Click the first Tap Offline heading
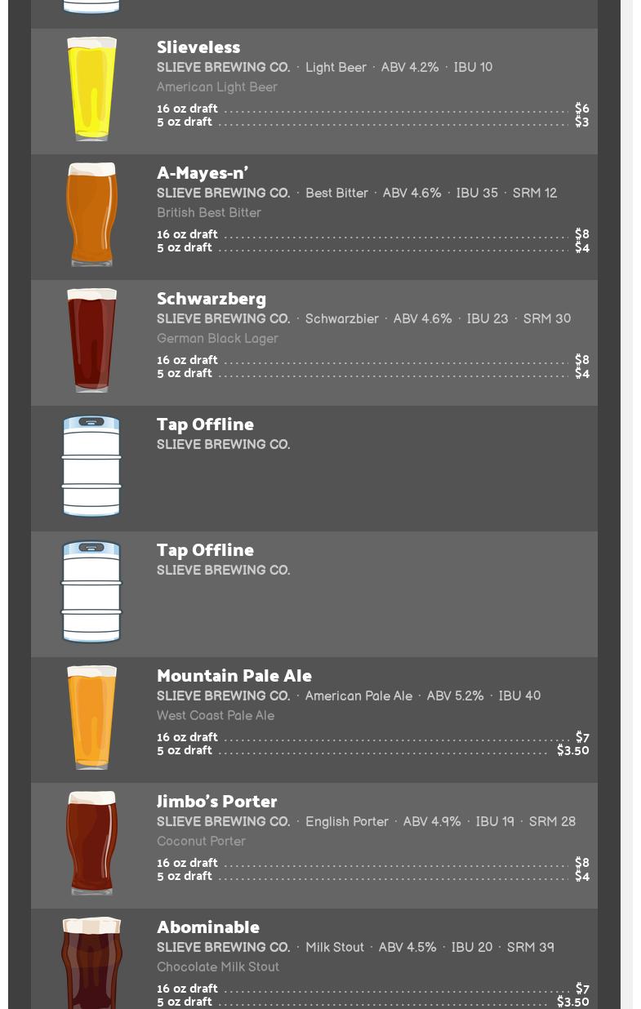This screenshot has height=1009, width=641. tap(205, 424)
